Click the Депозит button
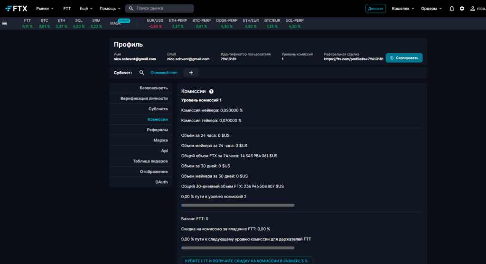486x264 pixels. coord(375,9)
